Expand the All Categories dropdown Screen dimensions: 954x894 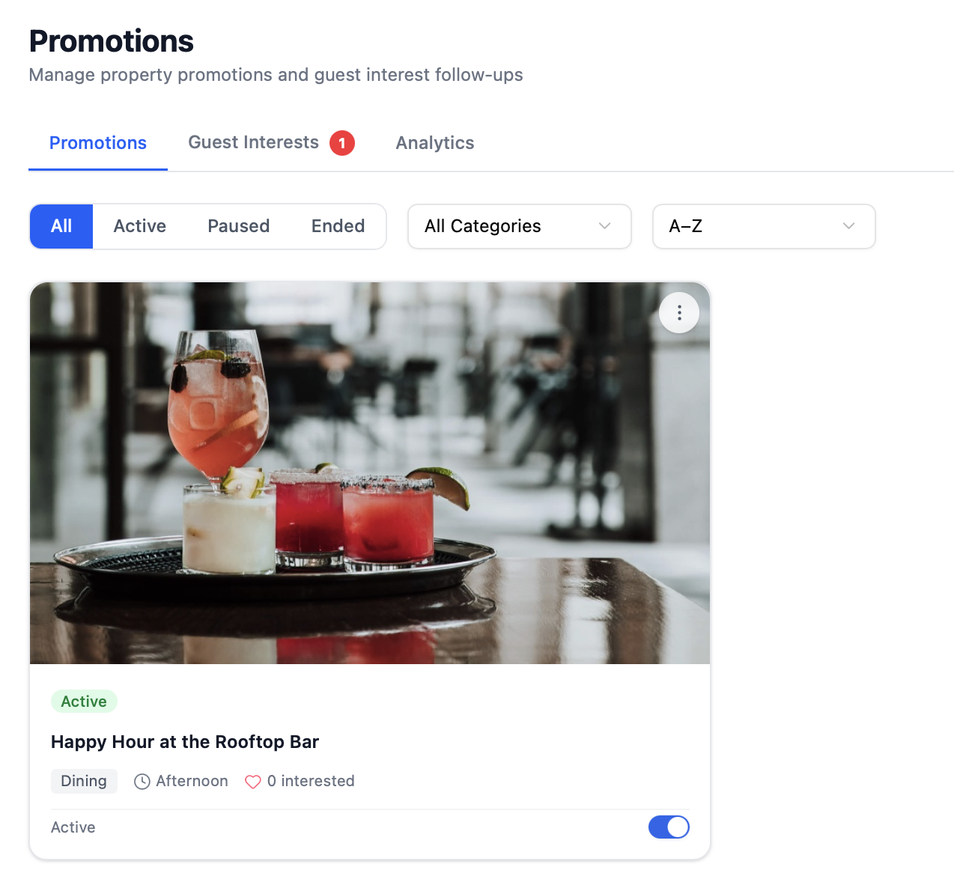520,226
